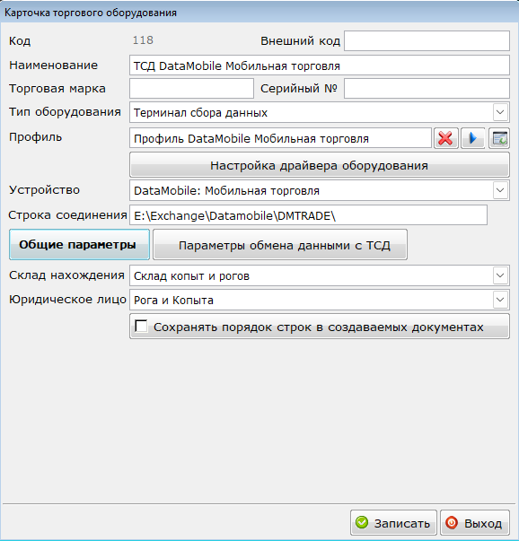Click the code value '118'
This screenshot has width=519, height=541.
(x=143, y=40)
